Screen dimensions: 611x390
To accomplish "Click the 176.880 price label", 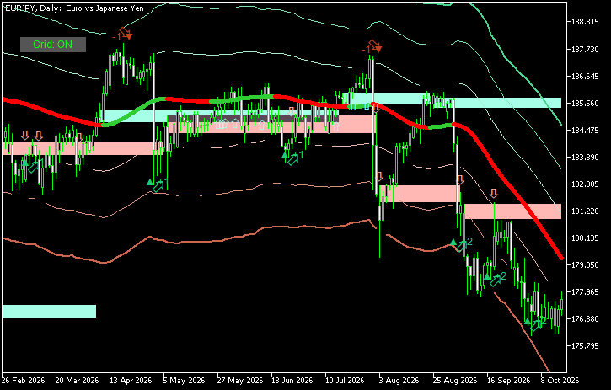I will 585,318.
